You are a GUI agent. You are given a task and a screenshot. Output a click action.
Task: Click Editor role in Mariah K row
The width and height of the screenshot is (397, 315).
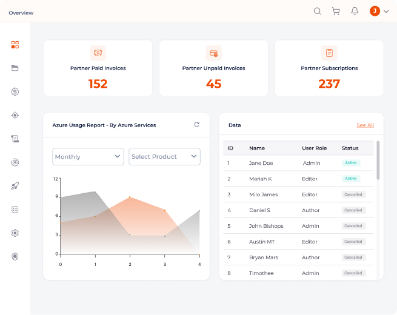[x=309, y=179]
